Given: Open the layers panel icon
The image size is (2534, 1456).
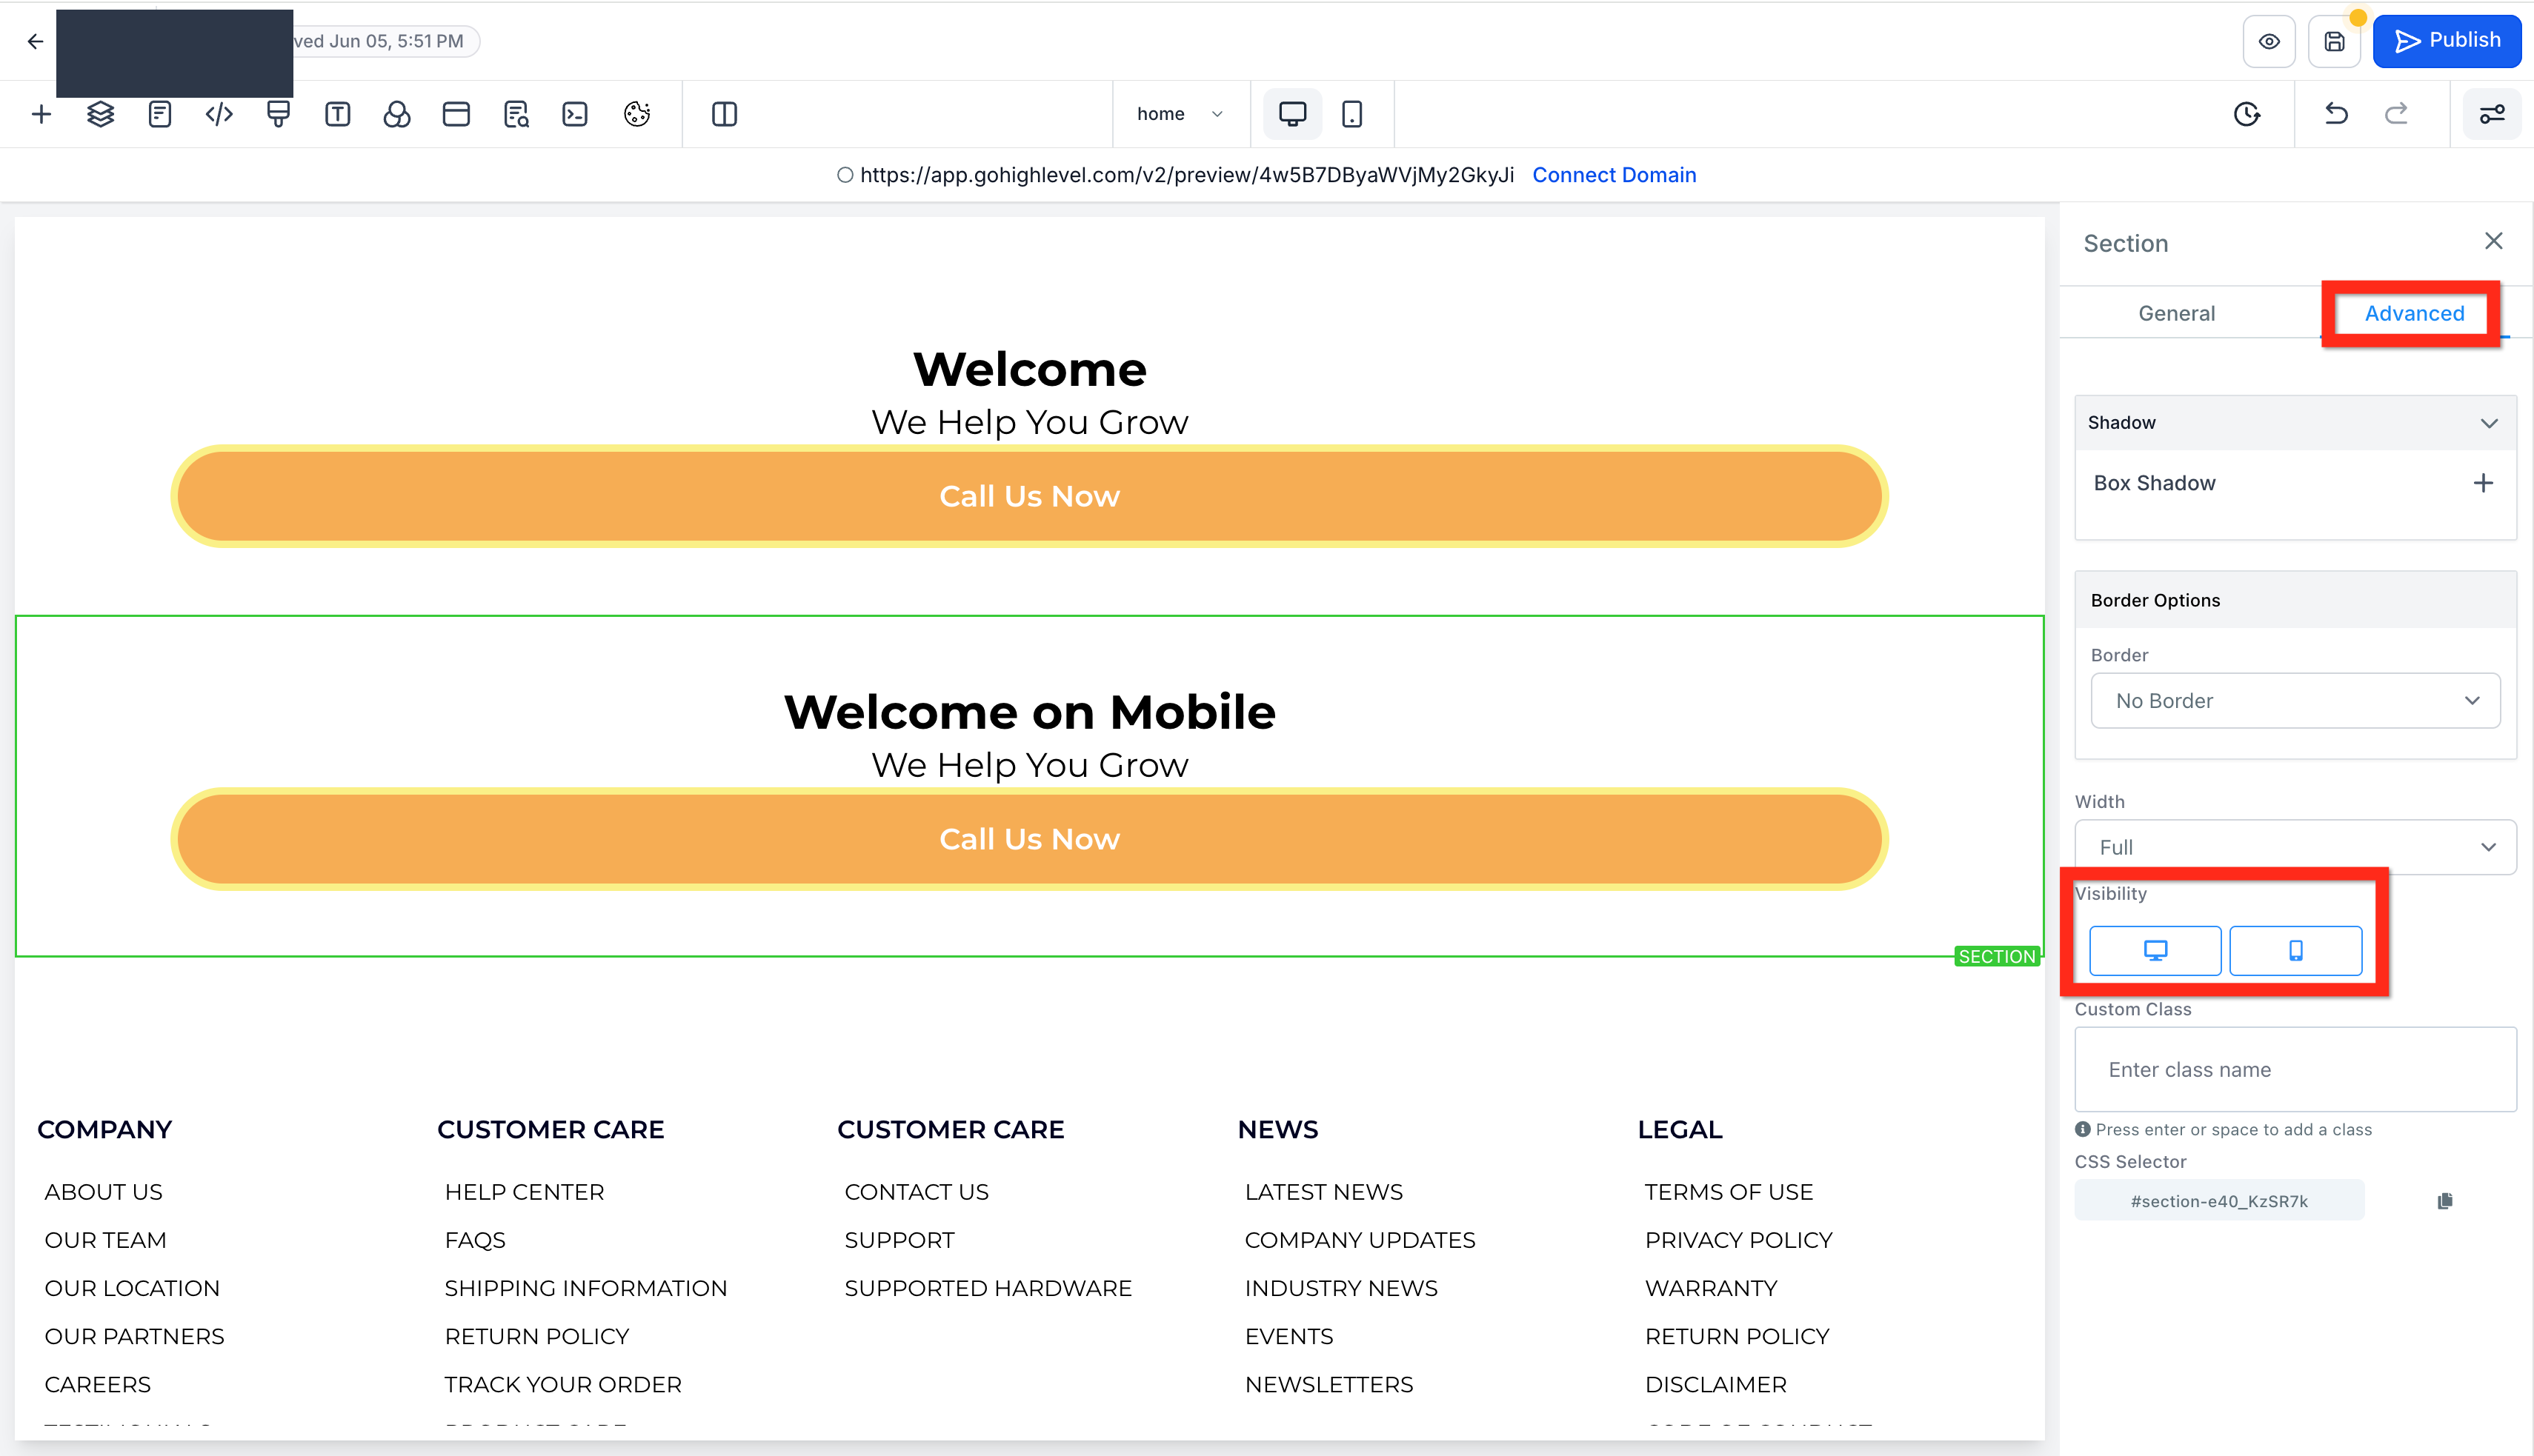Looking at the screenshot, I should (x=100, y=114).
